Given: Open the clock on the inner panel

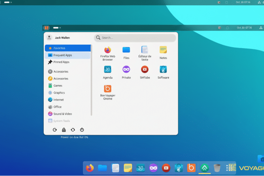Looking at the screenshot, I should pos(244,27).
